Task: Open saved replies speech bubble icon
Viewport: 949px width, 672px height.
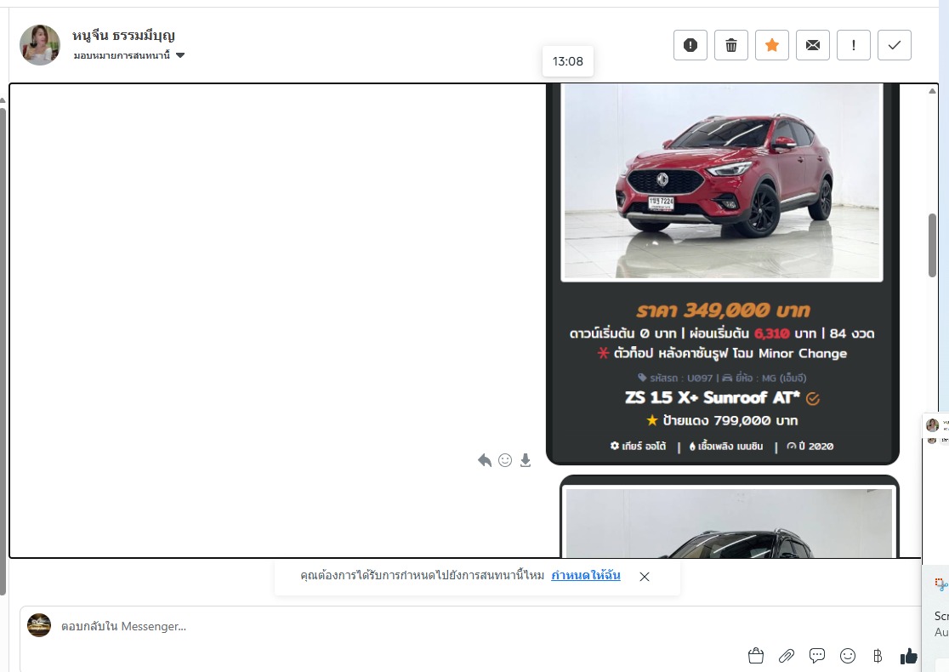Action: pyautogui.click(x=817, y=656)
